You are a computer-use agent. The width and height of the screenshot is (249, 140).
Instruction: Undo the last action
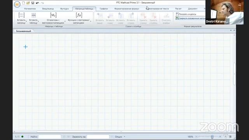tap(37, 3)
